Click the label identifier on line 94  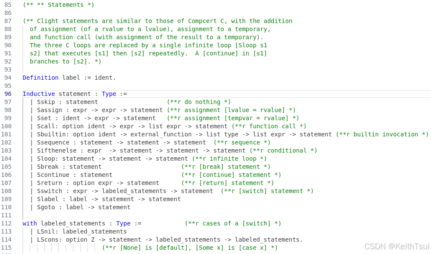(x=71, y=78)
